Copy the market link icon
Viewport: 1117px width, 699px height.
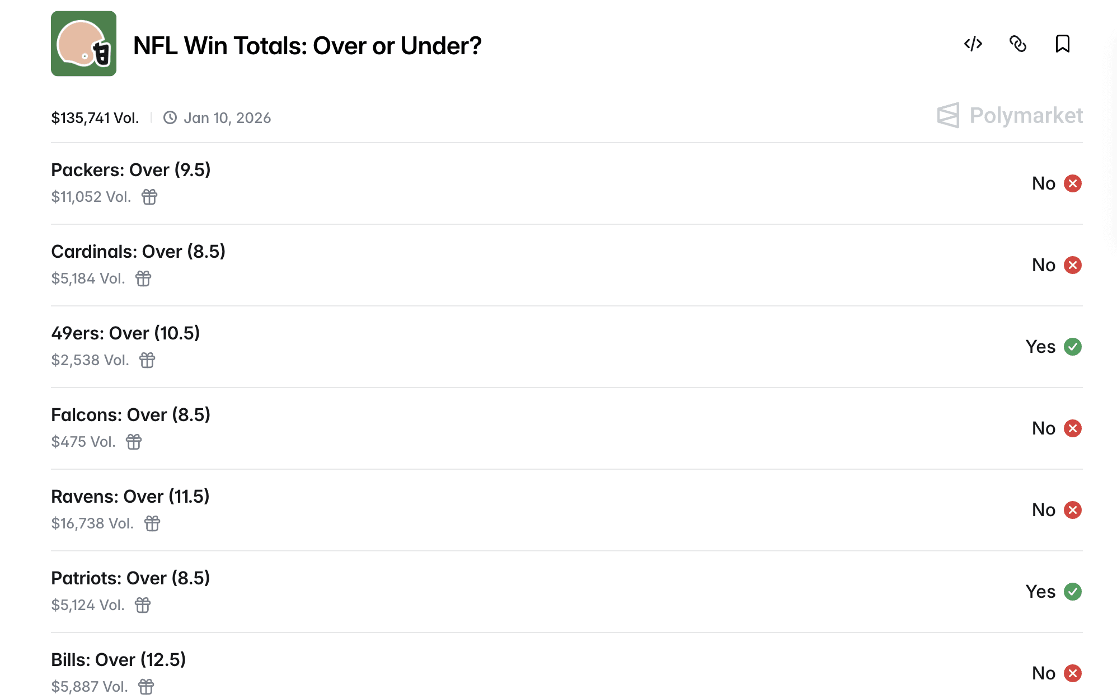(x=1018, y=44)
